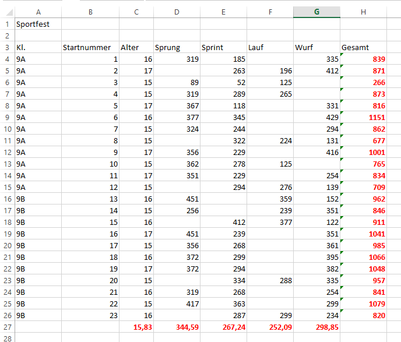Viewport: 401px width, 342px height.
Task: Click column header D
Action: tap(177, 12)
